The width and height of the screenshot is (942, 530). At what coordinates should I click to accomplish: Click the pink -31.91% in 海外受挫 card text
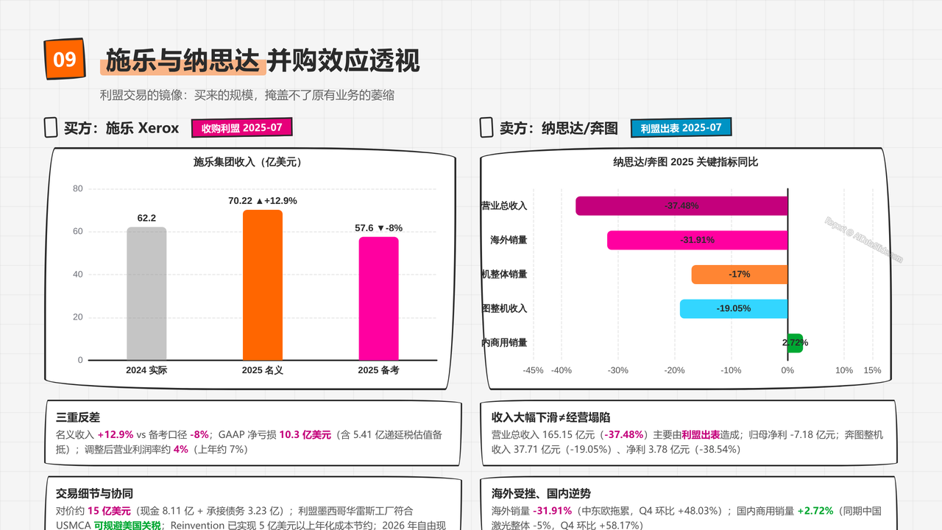coord(552,510)
